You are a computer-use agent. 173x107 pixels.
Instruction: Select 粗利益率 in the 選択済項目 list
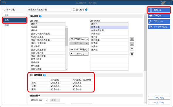coord(109,40)
